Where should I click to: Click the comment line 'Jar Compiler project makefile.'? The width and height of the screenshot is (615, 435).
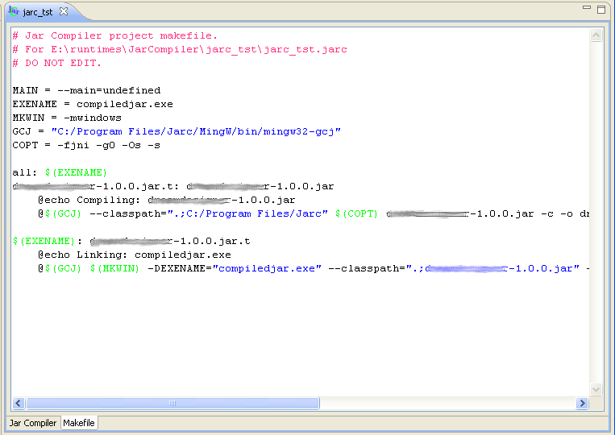(114, 35)
